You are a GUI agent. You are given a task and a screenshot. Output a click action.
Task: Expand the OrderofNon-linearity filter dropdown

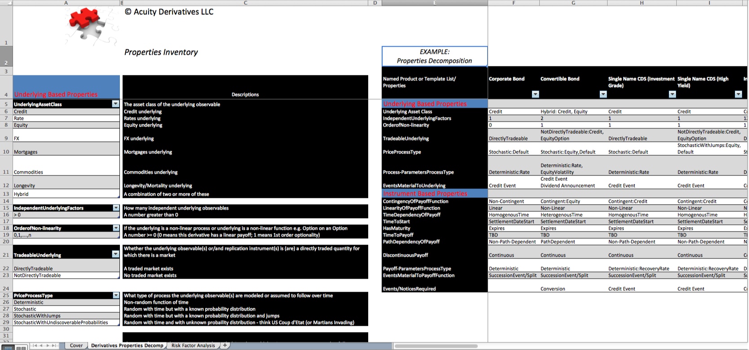tap(116, 228)
